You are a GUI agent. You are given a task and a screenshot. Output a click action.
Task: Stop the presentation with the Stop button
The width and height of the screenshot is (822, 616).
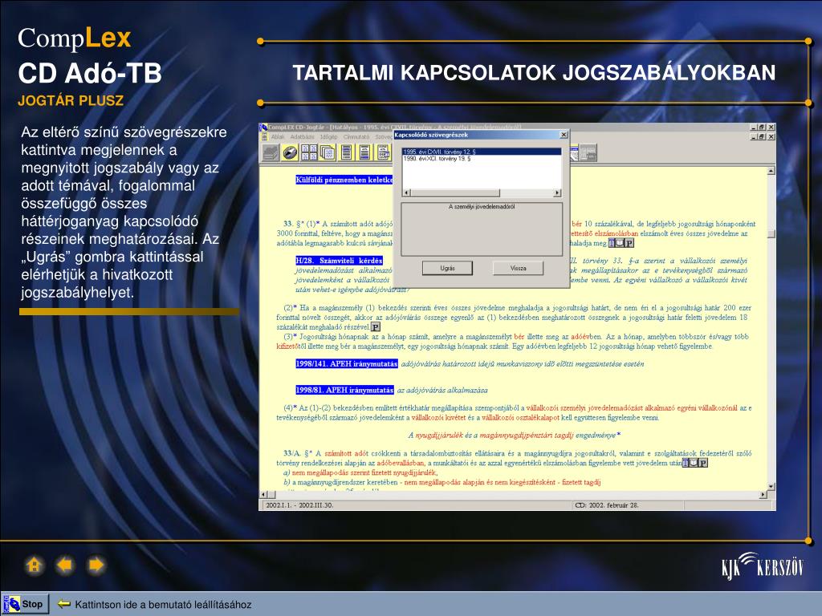(26, 604)
